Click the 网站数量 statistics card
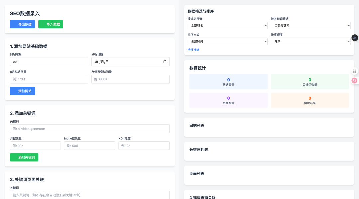Screen dimensions: 359x199 point(228,82)
